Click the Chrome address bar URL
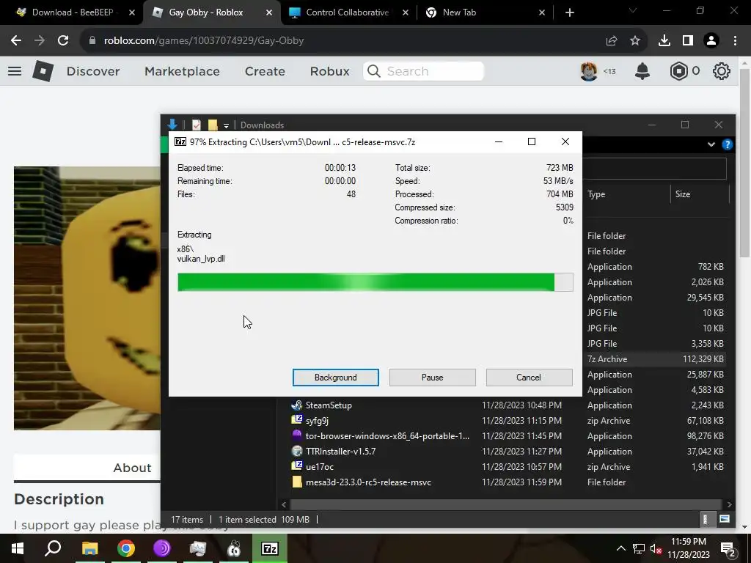751x563 pixels. click(204, 41)
